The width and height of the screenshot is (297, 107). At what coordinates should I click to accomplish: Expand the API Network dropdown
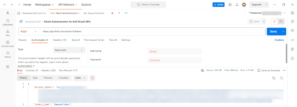[68, 4]
